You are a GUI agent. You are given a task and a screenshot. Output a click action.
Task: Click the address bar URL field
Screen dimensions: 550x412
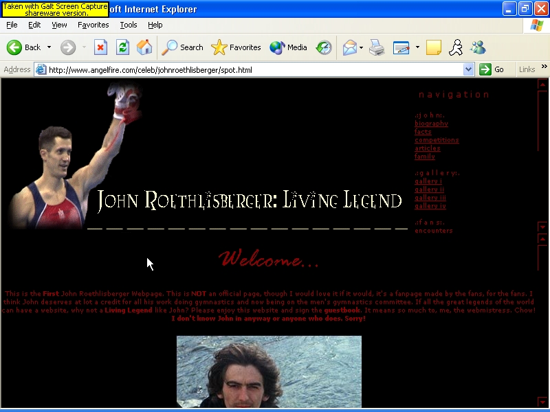point(254,69)
